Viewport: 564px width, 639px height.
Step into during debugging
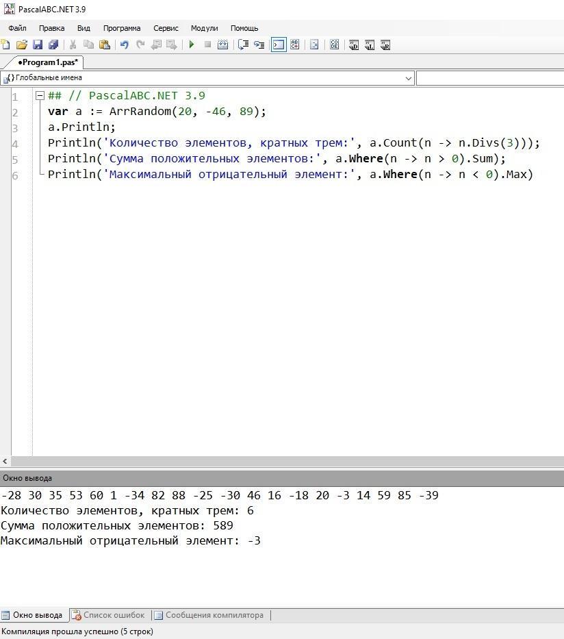[259, 45]
